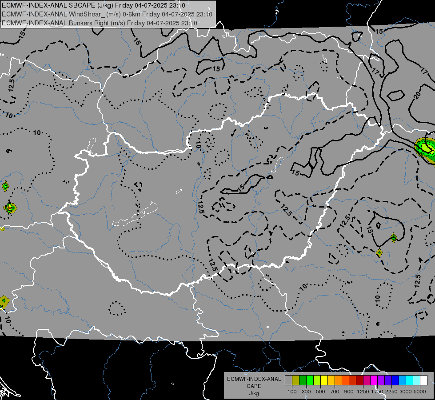Pick the pure yellow legend swatch
435x400 pixels.
[x=324, y=380]
